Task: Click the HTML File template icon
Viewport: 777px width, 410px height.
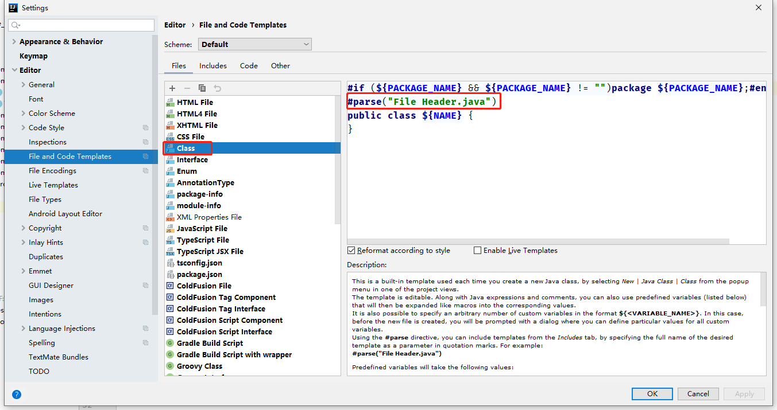Action: click(x=170, y=103)
